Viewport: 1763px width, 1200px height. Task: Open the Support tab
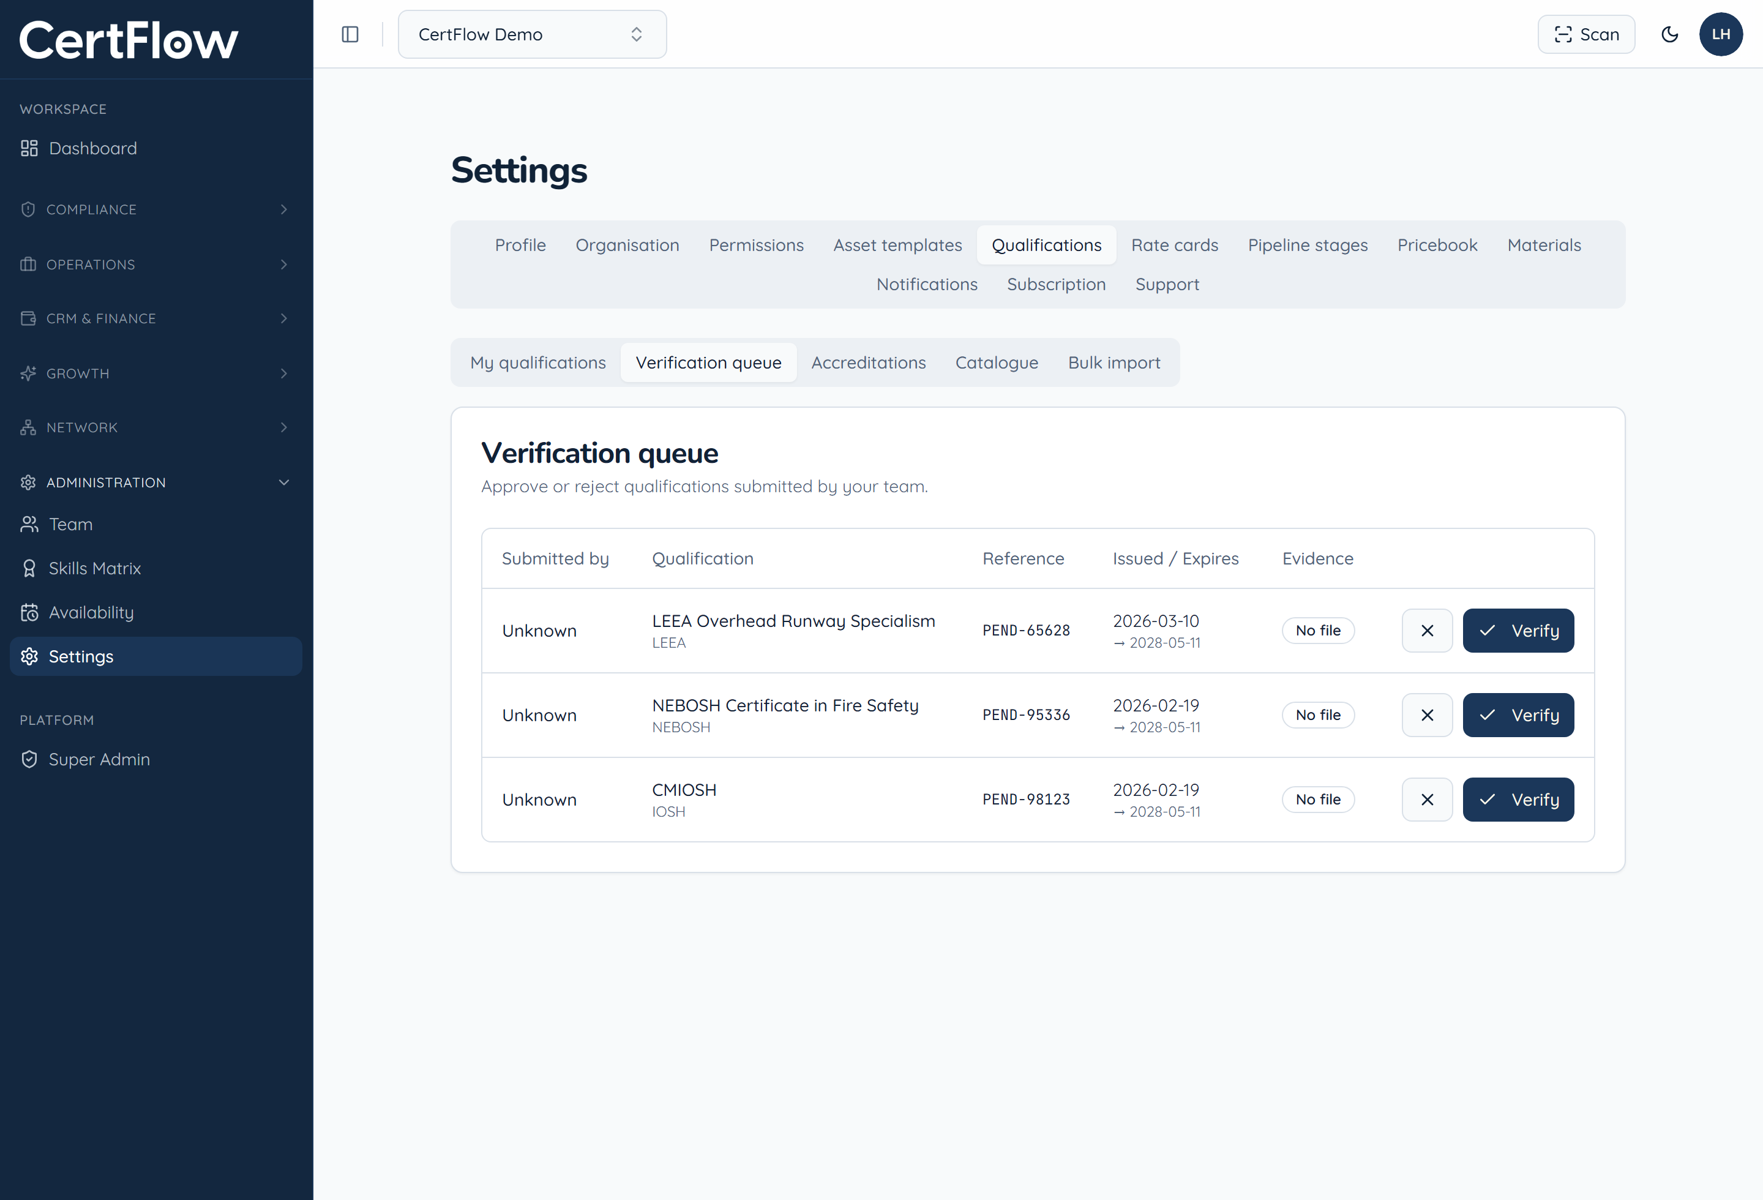pyautogui.click(x=1167, y=285)
